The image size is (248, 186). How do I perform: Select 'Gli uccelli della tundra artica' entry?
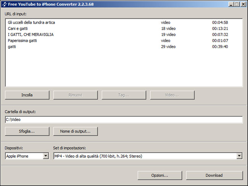pyautogui.click(x=31, y=22)
